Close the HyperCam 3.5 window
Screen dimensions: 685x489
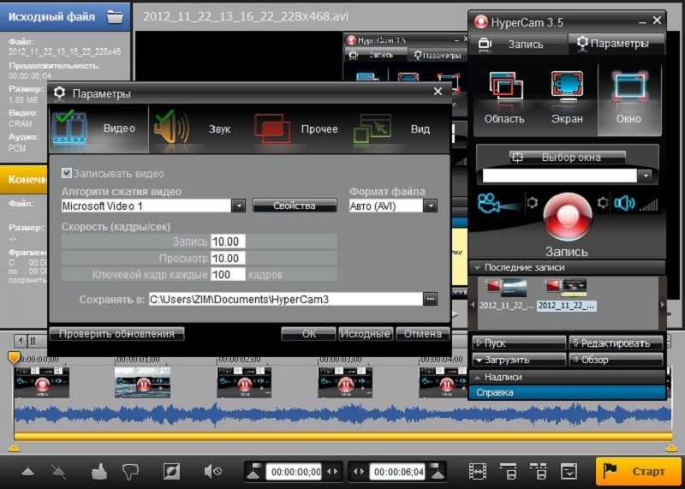[x=657, y=20]
